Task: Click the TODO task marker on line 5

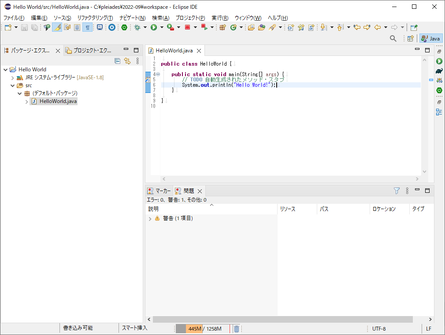Action: coord(148,80)
